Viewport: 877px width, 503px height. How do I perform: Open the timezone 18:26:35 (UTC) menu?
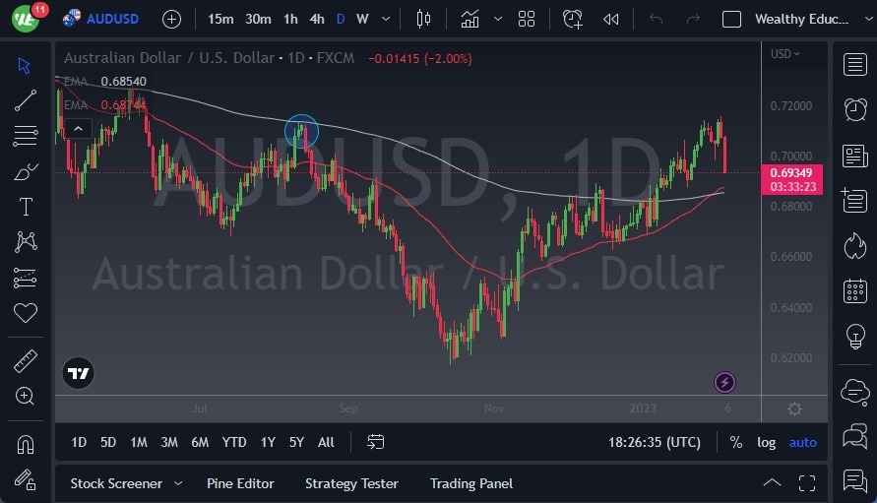point(655,443)
